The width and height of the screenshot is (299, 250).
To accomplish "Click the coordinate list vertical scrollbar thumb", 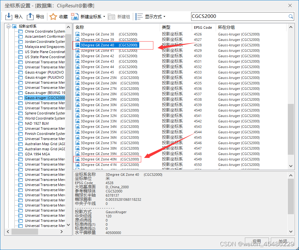I will [x=291, y=129].
